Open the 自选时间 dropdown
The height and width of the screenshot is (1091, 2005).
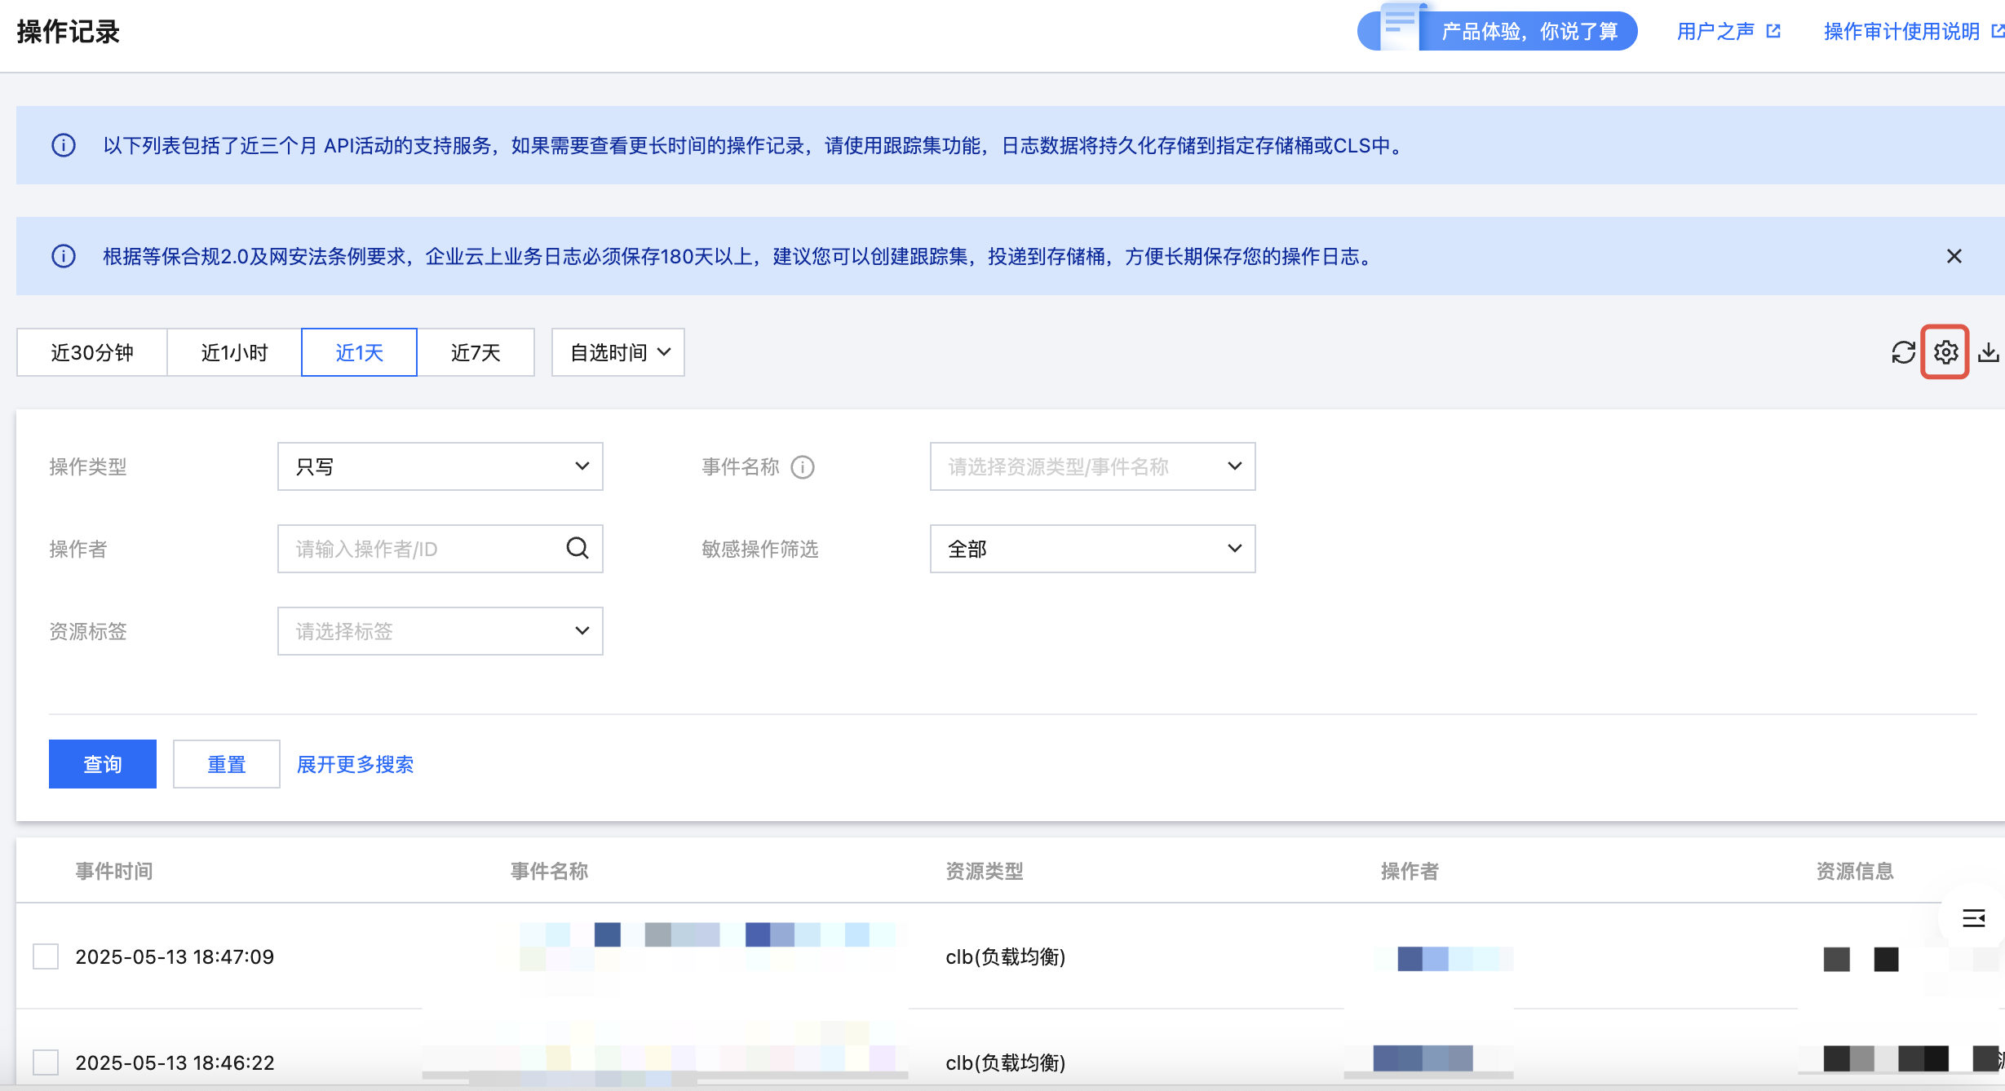pyautogui.click(x=618, y=352)
